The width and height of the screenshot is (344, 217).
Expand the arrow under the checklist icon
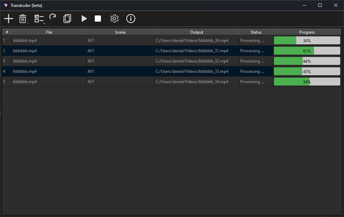click(x=44, y=23)
